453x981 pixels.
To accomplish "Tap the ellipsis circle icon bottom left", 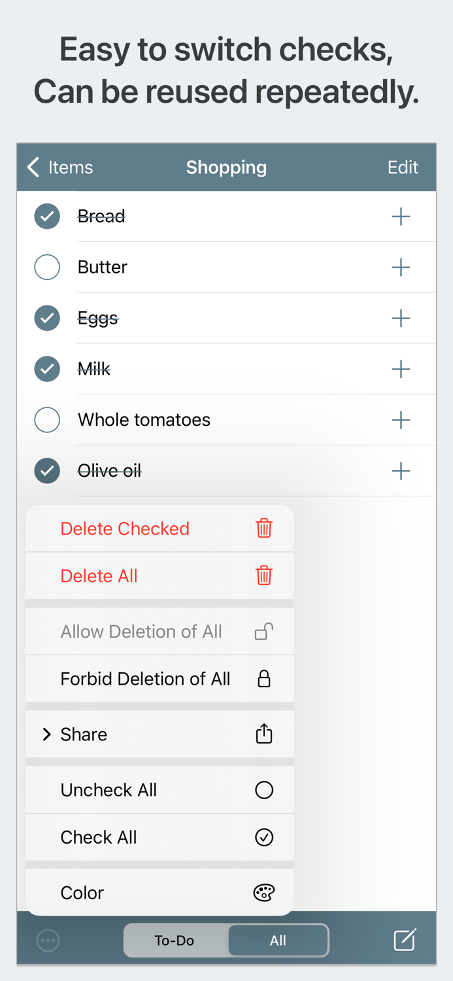I will coord(47,940).
